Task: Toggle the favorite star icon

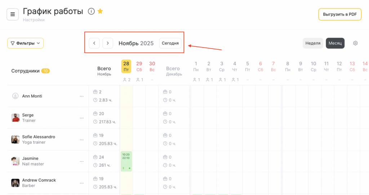Action: click(x=100, y=12)
